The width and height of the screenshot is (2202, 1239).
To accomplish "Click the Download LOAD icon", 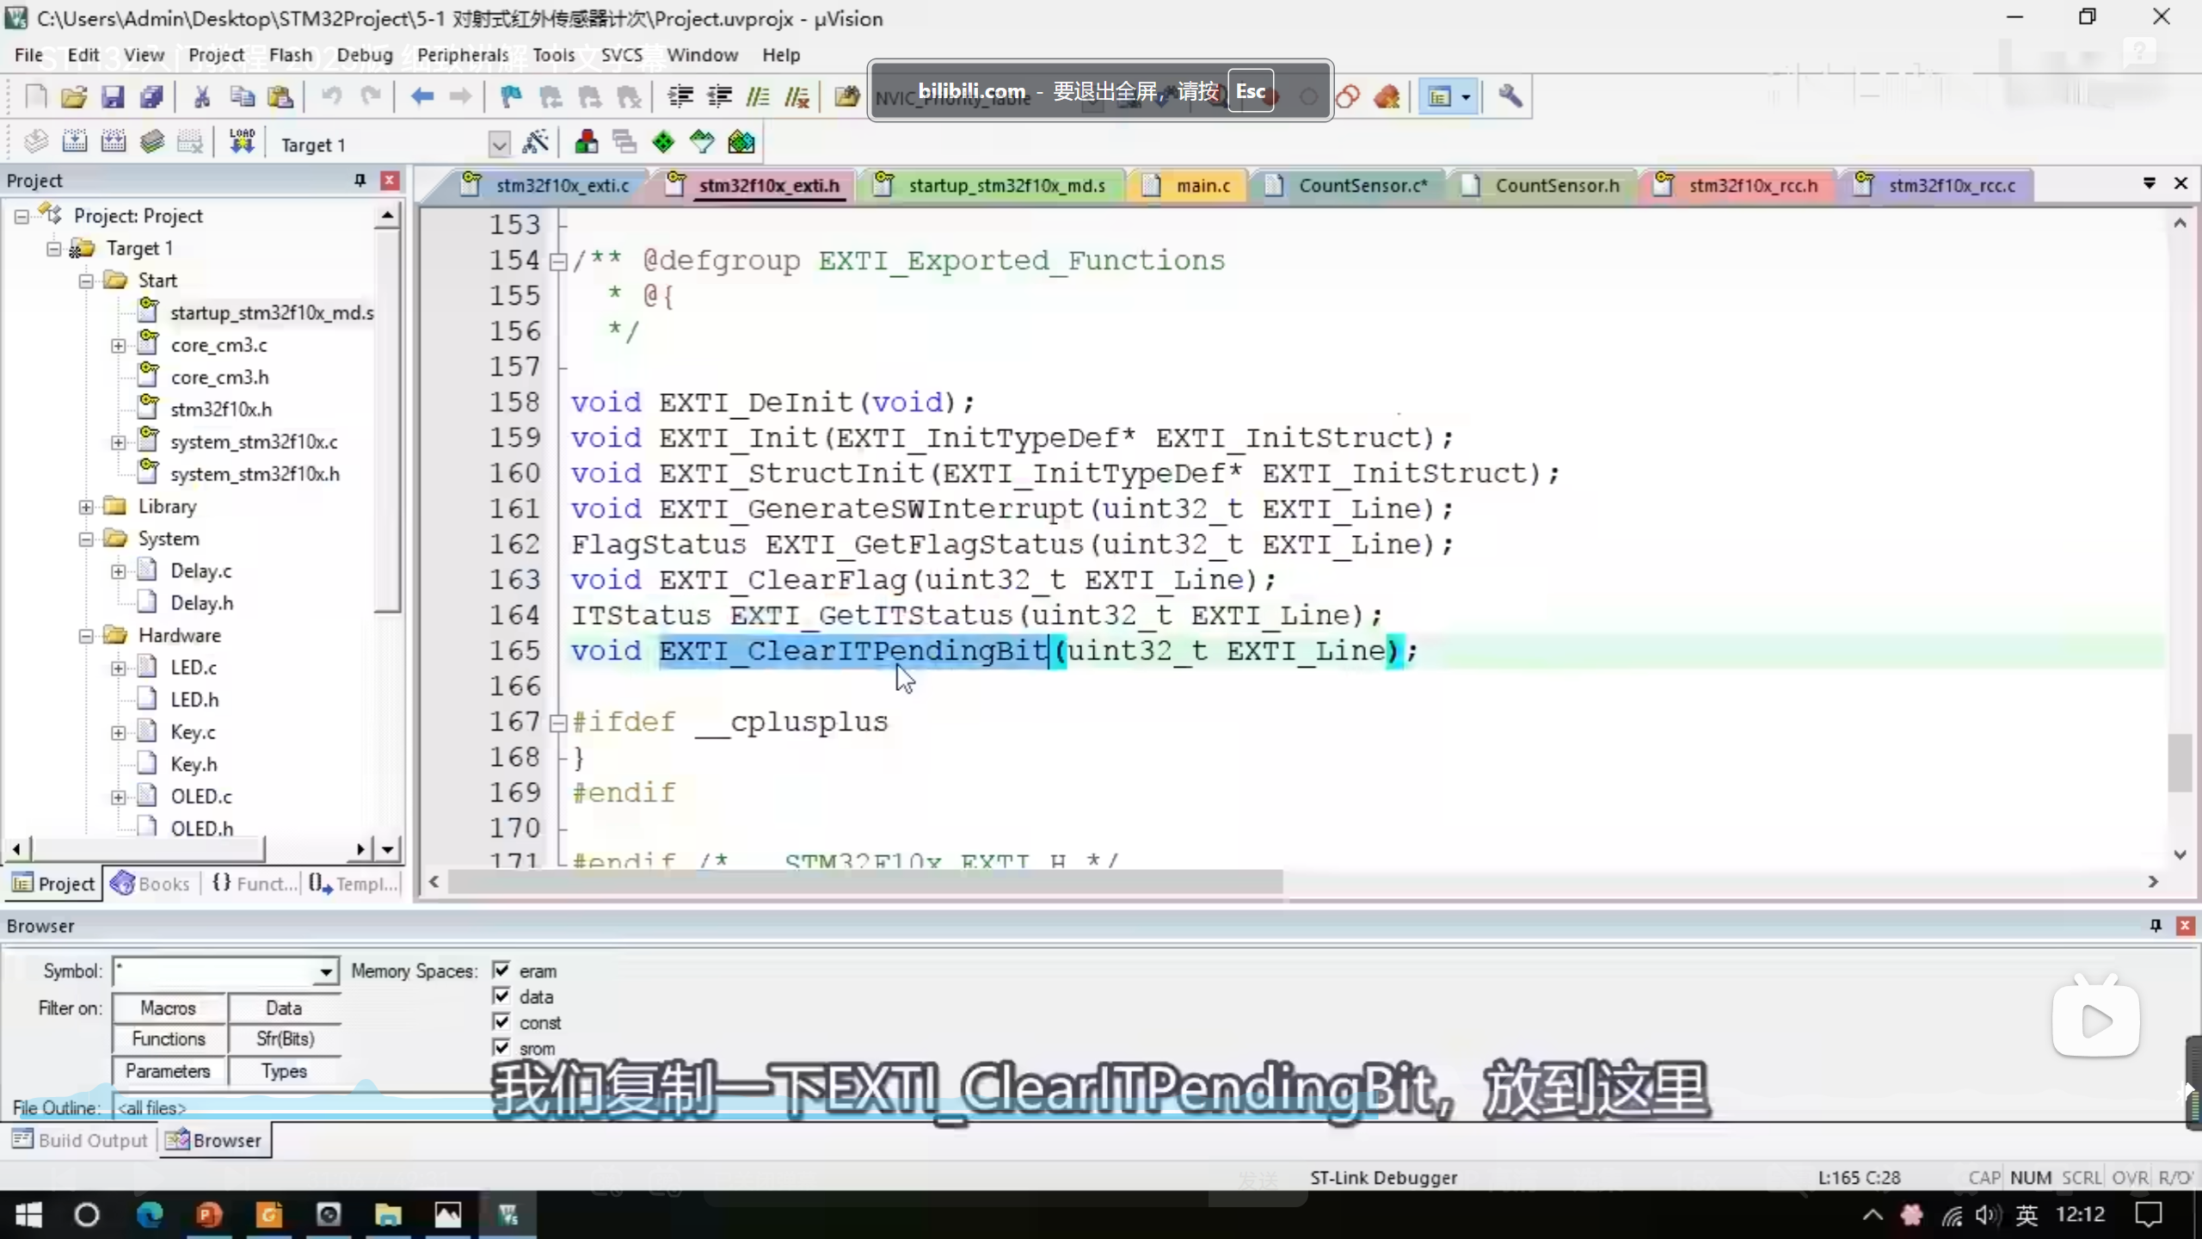I will [242, 142].
